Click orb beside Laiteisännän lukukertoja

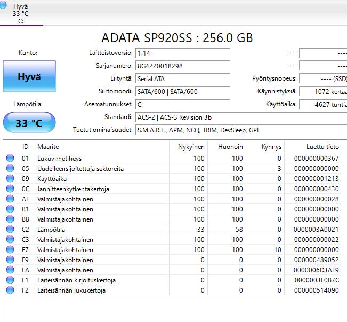click(10, 290)
